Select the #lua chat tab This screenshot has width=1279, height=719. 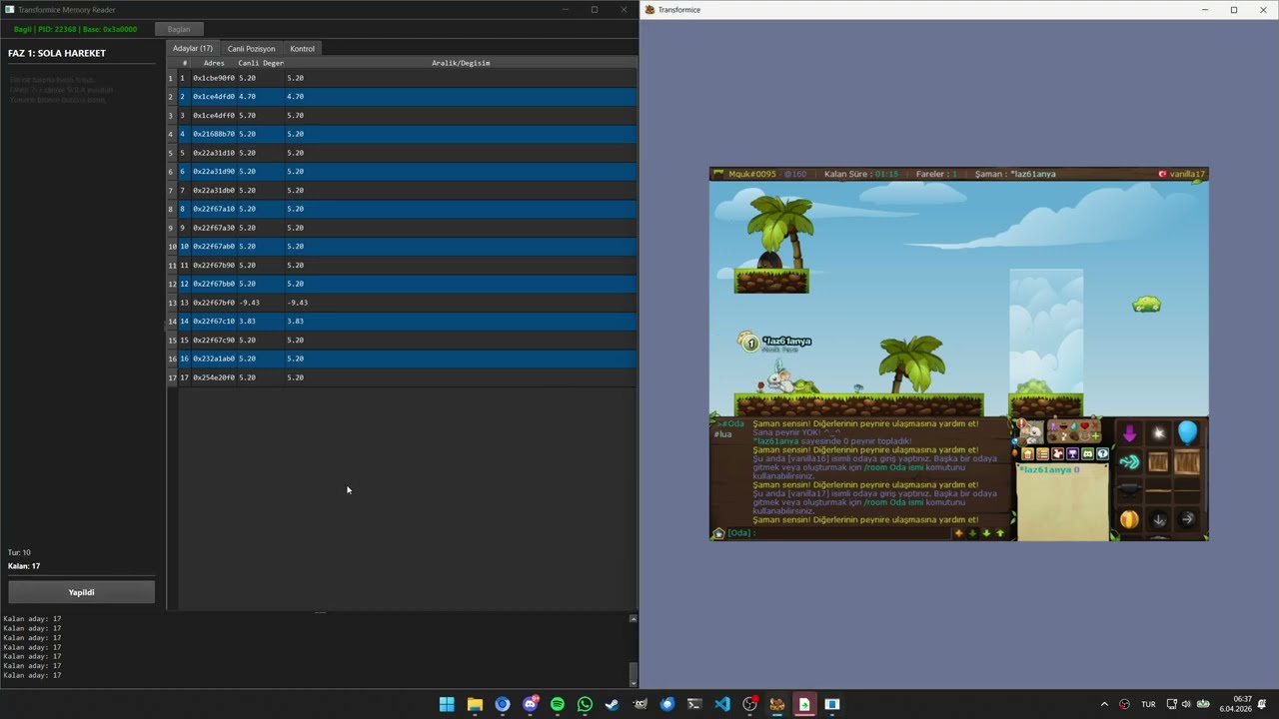pyautogui.click(x=722, y=433)
